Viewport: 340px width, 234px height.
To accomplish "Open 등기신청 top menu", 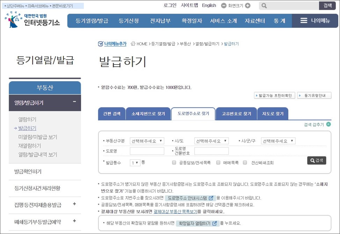I will pos(129,21).
